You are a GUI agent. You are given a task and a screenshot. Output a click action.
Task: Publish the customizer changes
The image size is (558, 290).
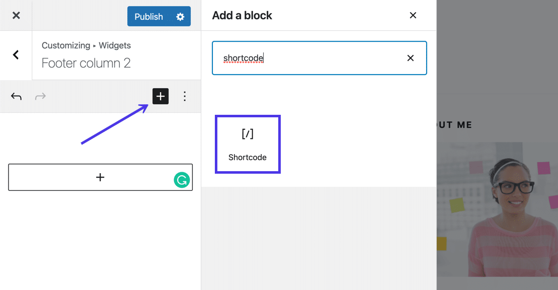[148, 16]
